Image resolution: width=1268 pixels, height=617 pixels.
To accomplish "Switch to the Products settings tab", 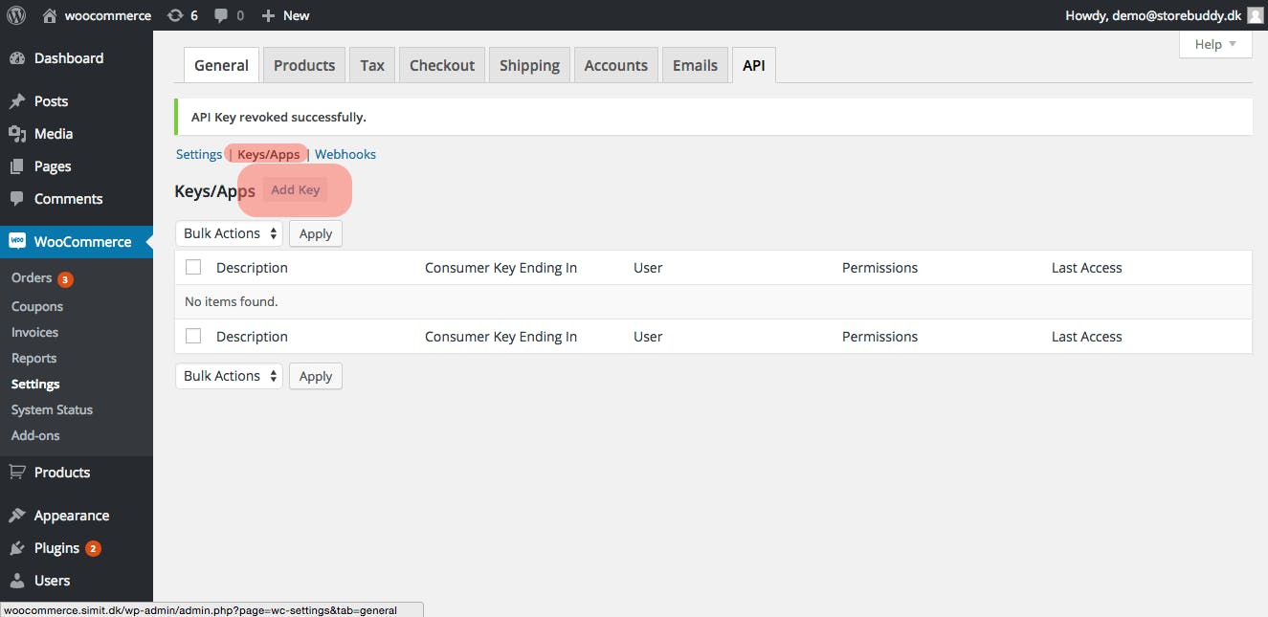I will pyautogui.click(x=304, y=65).
